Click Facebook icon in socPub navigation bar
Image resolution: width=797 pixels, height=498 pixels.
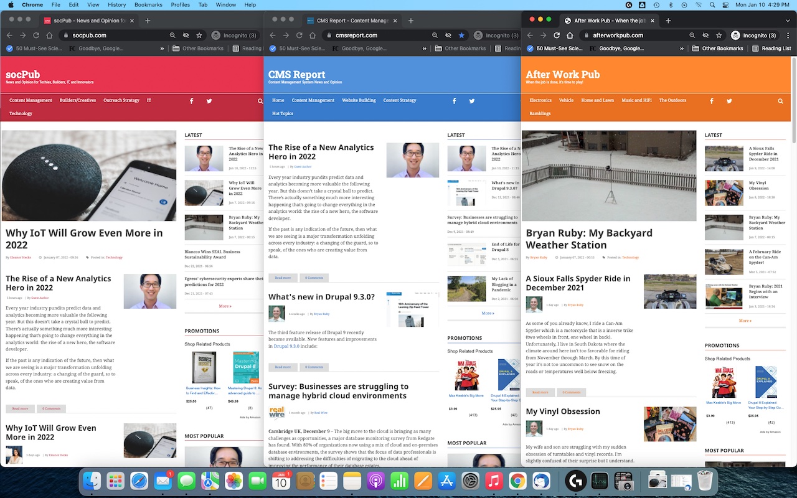(191, 101)
